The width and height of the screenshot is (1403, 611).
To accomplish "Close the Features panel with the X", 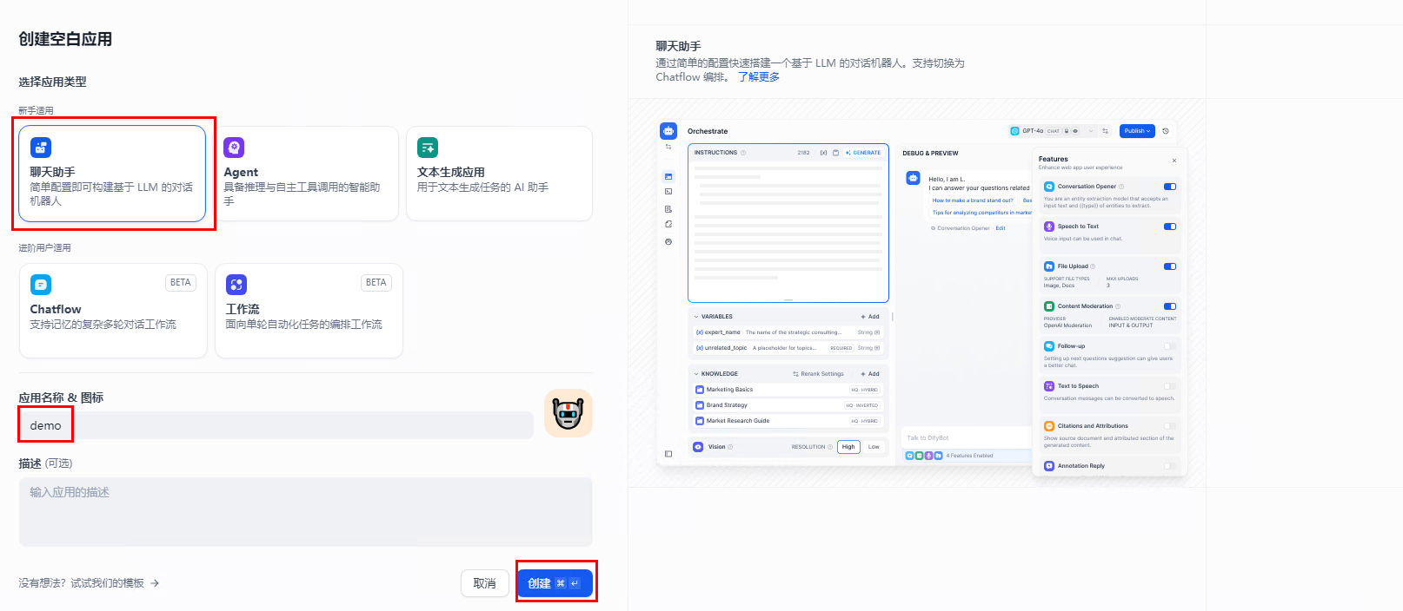I will pyautogui.click(x=1174, y=161).
